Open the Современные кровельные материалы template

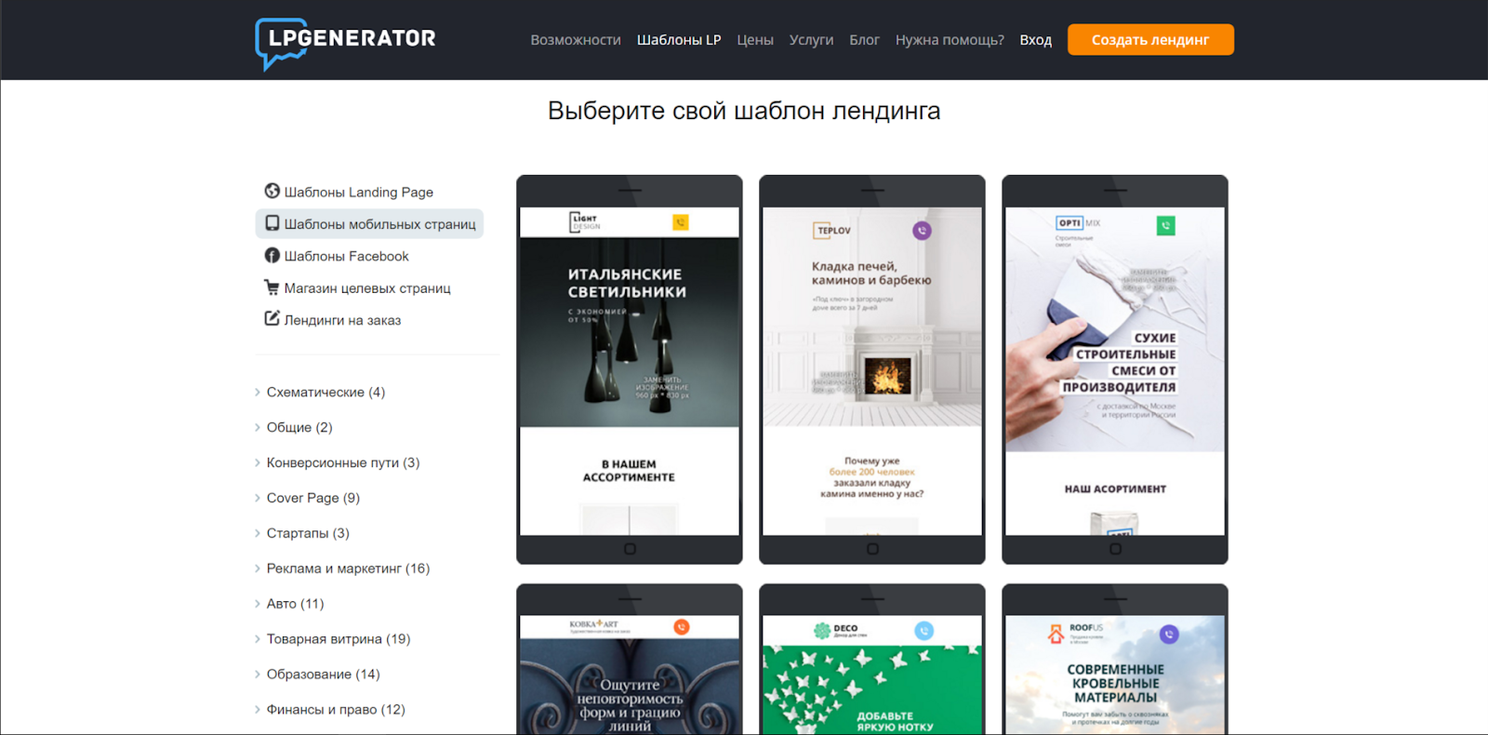pos(1115,660)
